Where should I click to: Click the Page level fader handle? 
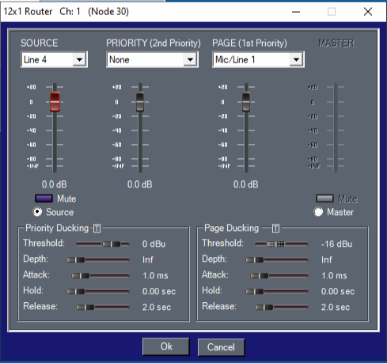246,102
